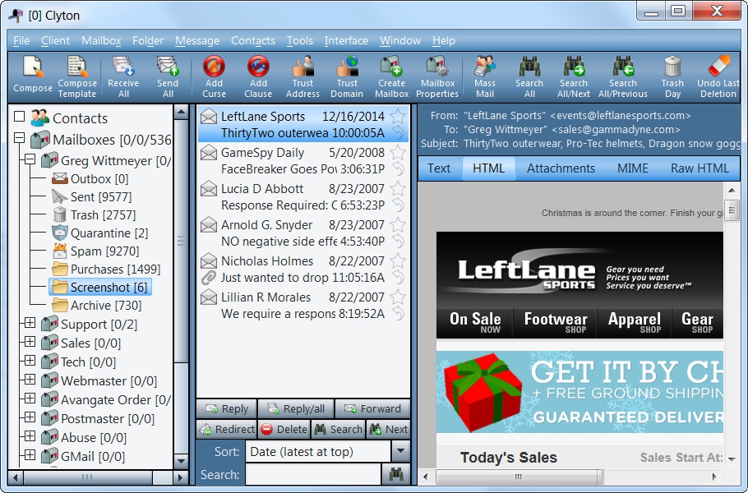Open the Tools menu

299,41
